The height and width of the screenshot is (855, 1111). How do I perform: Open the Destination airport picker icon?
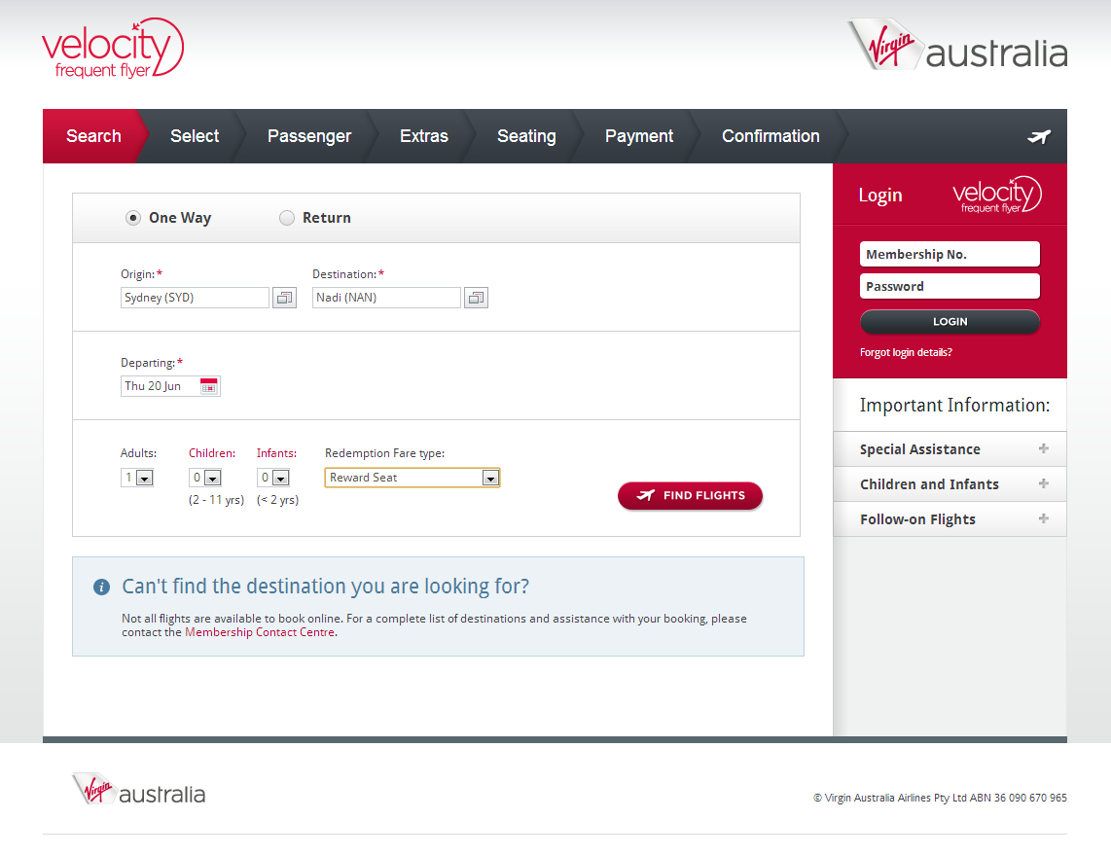point(476,298)
